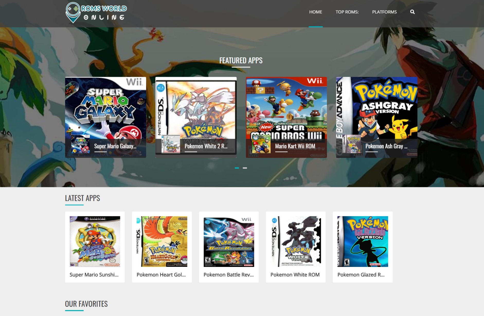Open Super Mario Sunshine cover image
Image resolution: width=484 pixels, height=316 pixels.
[x=95, y=241]
